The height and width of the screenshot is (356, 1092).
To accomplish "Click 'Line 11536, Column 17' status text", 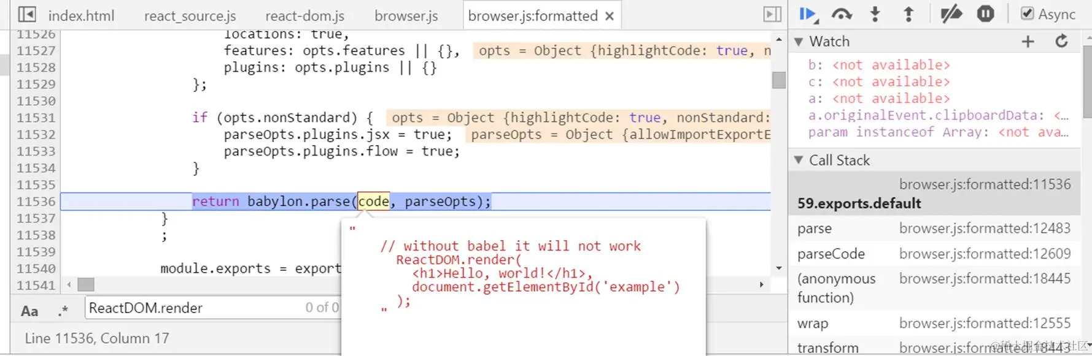I will (97, 338).
